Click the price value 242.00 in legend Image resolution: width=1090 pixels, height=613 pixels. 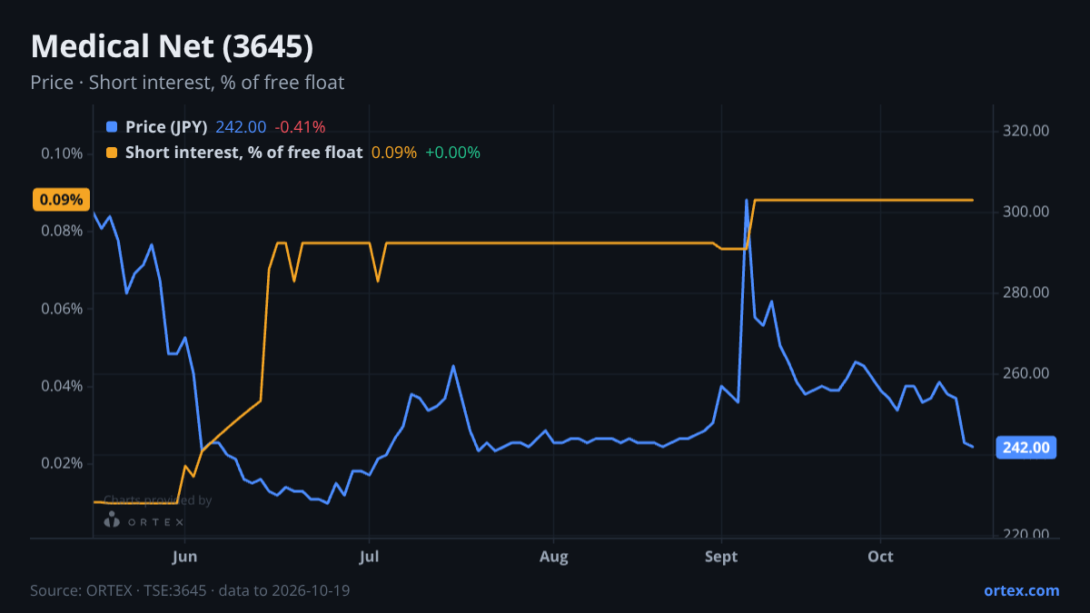[x=241, y=127]
